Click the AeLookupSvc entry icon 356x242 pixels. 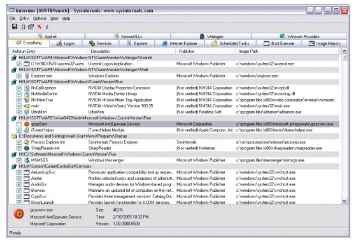click(27, 172)
